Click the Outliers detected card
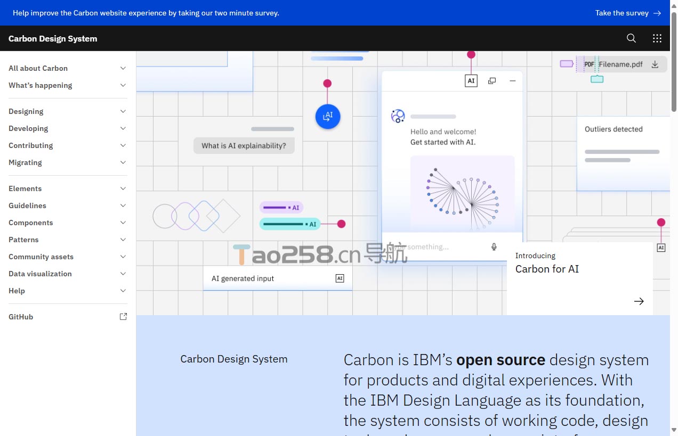The height and width of the screenshot is (436, 678). pyautogui.click(x=623, y=154)
